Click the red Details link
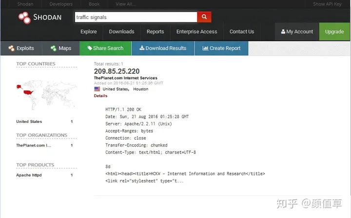351x218 pixels. [x=100, y=96]
